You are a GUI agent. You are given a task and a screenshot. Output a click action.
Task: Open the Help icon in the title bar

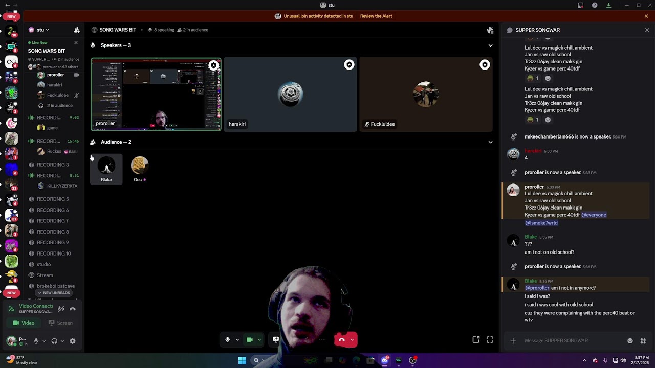595,5
